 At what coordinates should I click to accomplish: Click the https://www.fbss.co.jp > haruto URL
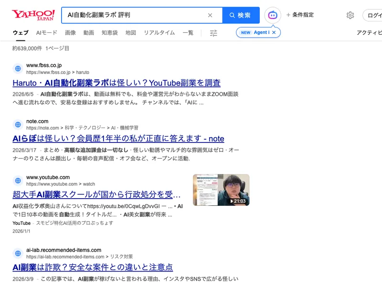click(58, 72)
